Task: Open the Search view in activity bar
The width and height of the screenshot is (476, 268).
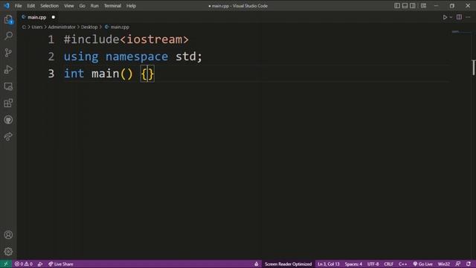Action: click(8, 36)
